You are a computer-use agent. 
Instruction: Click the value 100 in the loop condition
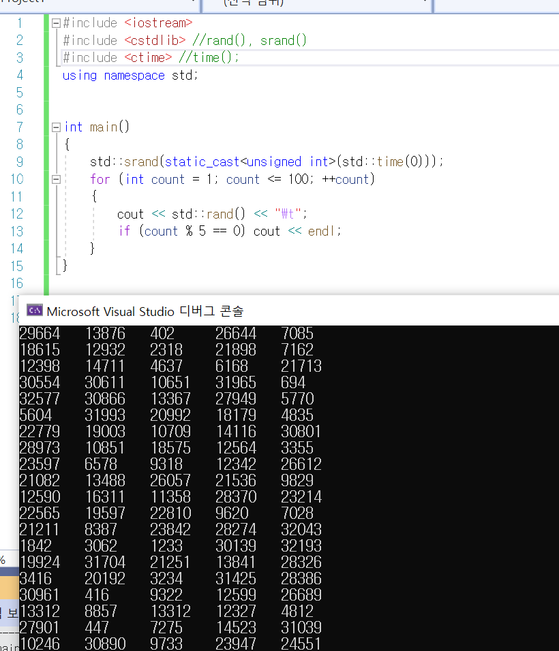[x=299, y=179]
